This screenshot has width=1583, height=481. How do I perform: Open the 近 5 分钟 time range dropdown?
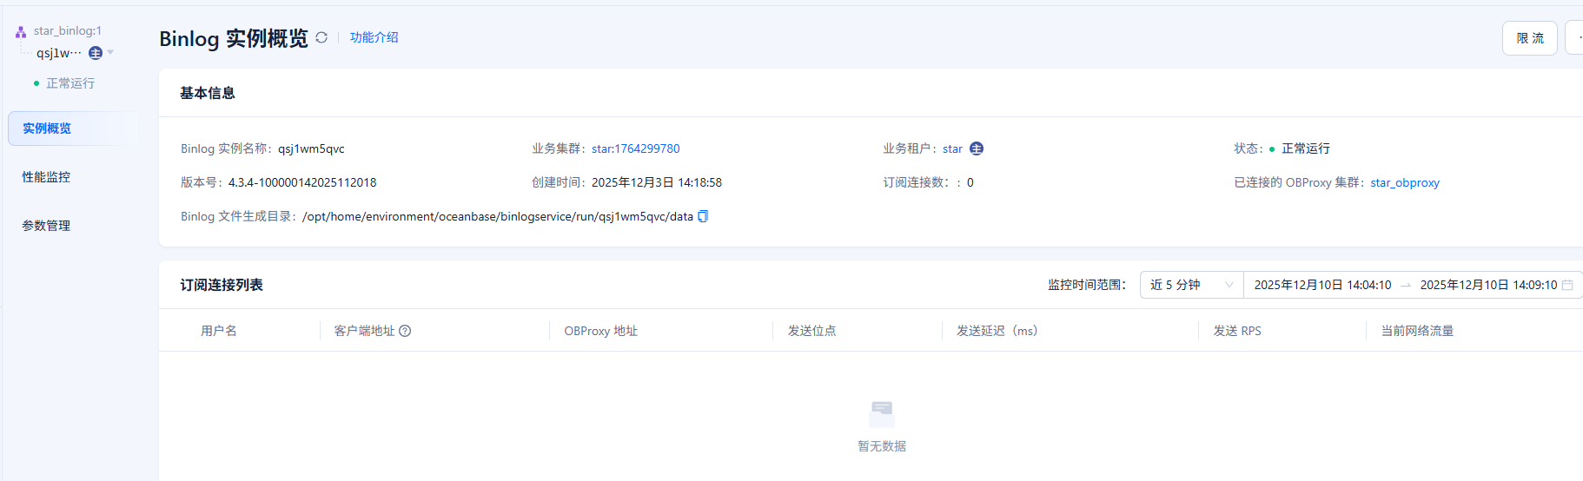[x=1191, y=285]
